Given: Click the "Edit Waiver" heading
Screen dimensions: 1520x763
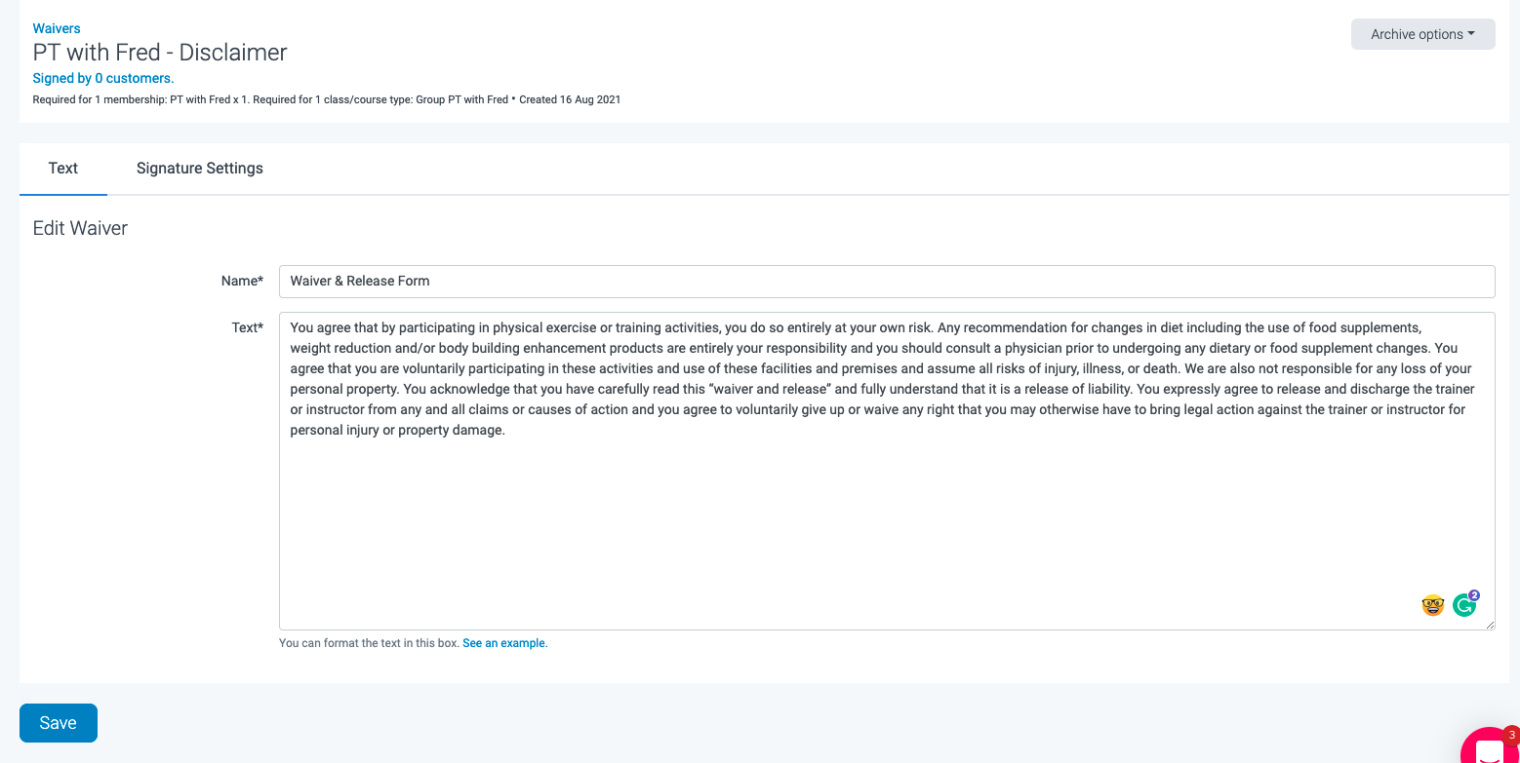Looking at the screenshot, I should tap(79, 228).
